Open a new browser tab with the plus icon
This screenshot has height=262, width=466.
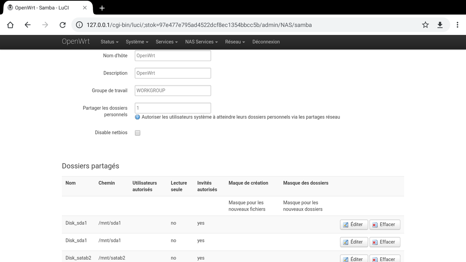[x=102, y=8]
